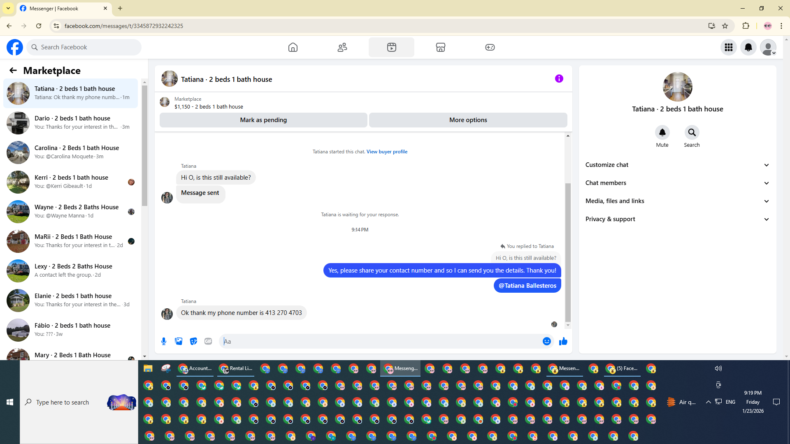790x444 pixels.
Task: Open the Facebook Home tab
Action: click(x=293, y=47)
